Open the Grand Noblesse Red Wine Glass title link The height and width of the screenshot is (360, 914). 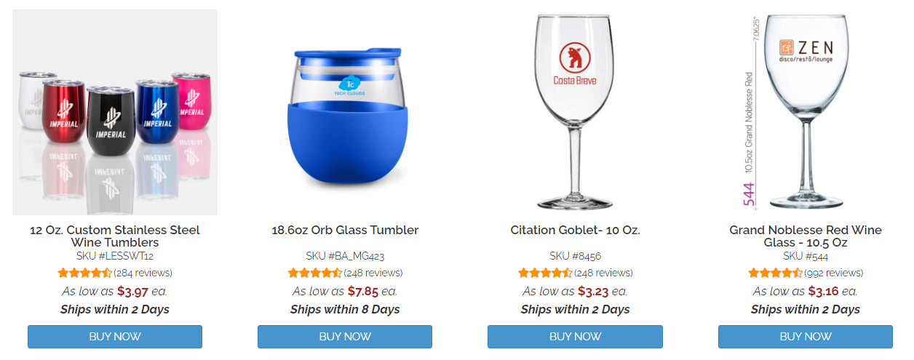[806, 236]
